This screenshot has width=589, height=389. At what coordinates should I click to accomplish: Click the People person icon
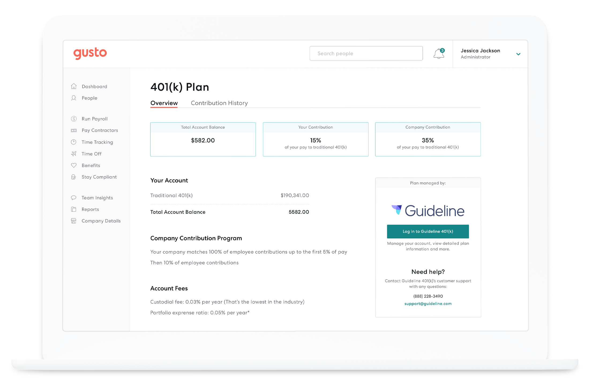74,98
